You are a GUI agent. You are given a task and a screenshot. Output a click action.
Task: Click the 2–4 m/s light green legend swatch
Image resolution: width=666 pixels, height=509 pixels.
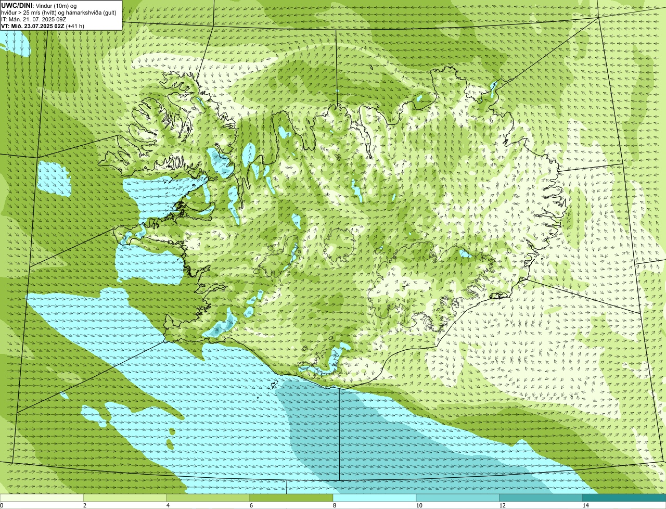coord(125,498)
